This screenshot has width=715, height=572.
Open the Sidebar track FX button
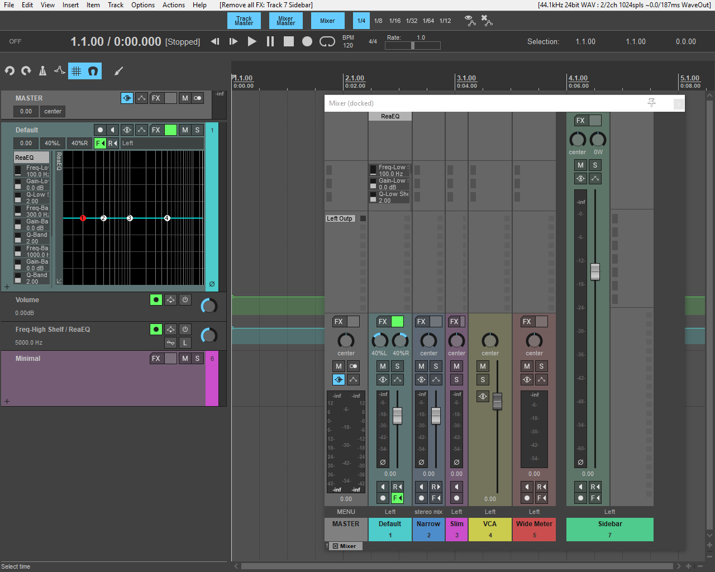580,121
